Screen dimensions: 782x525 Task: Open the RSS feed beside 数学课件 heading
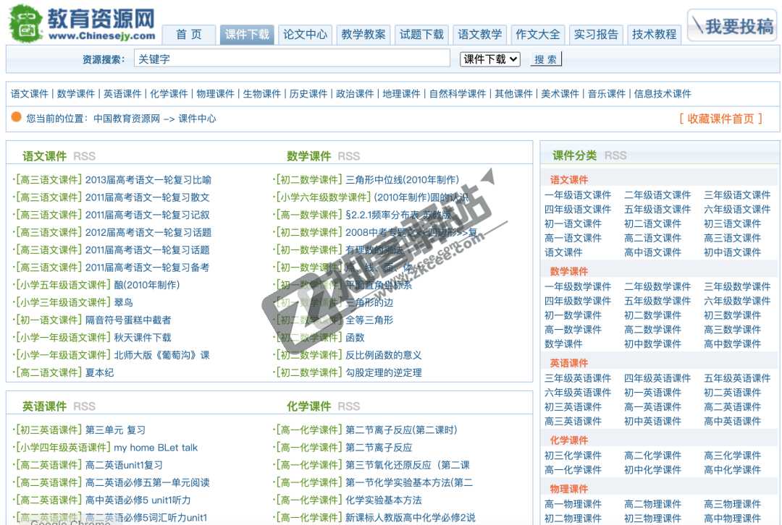349,155
